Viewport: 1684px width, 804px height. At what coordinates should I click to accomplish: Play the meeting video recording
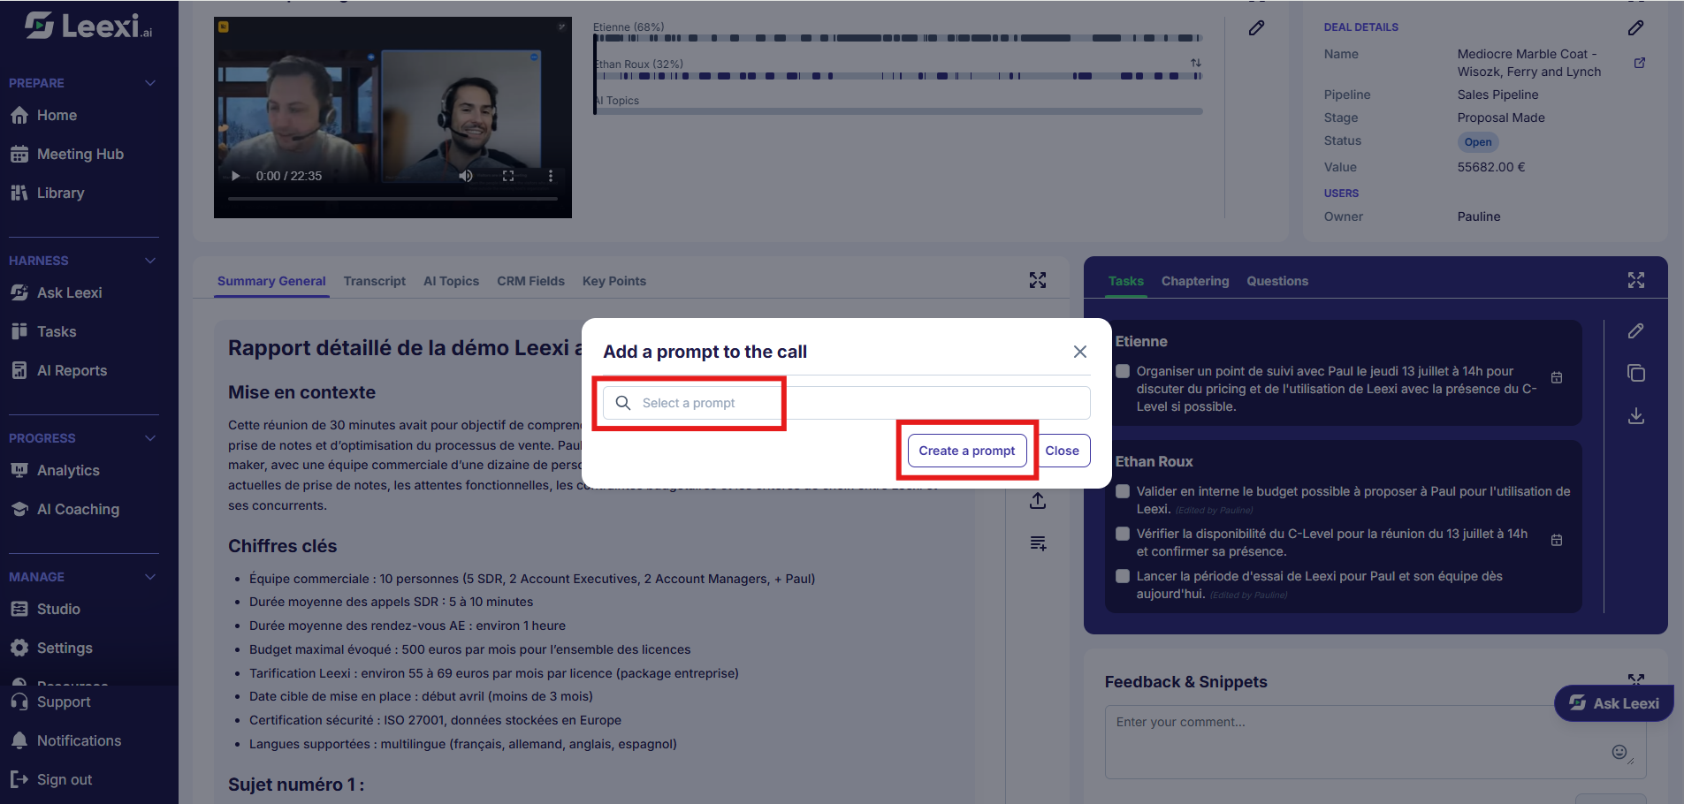(235, 176)
